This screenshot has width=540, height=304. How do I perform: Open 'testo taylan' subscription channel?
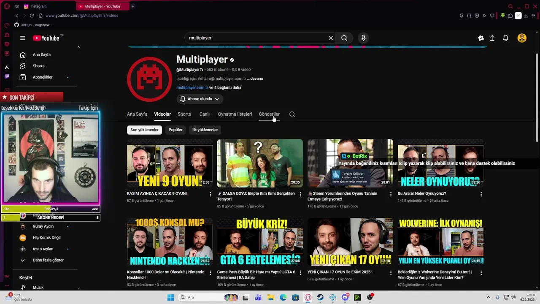(43, 249)
